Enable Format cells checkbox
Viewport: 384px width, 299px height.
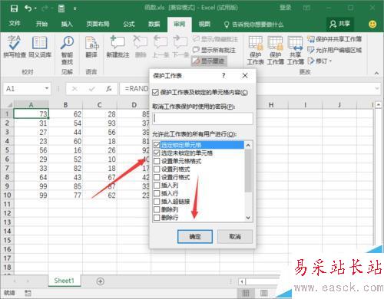[x=157, y=161]
